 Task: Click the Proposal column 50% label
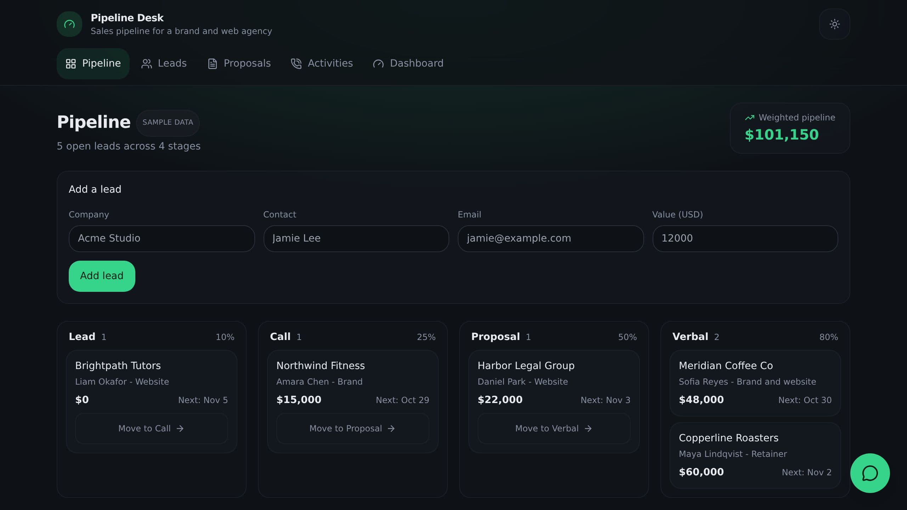point(627,337)
